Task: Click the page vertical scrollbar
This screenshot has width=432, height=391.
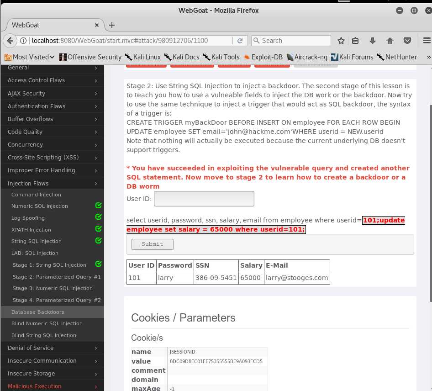Action: pos(431,203)
